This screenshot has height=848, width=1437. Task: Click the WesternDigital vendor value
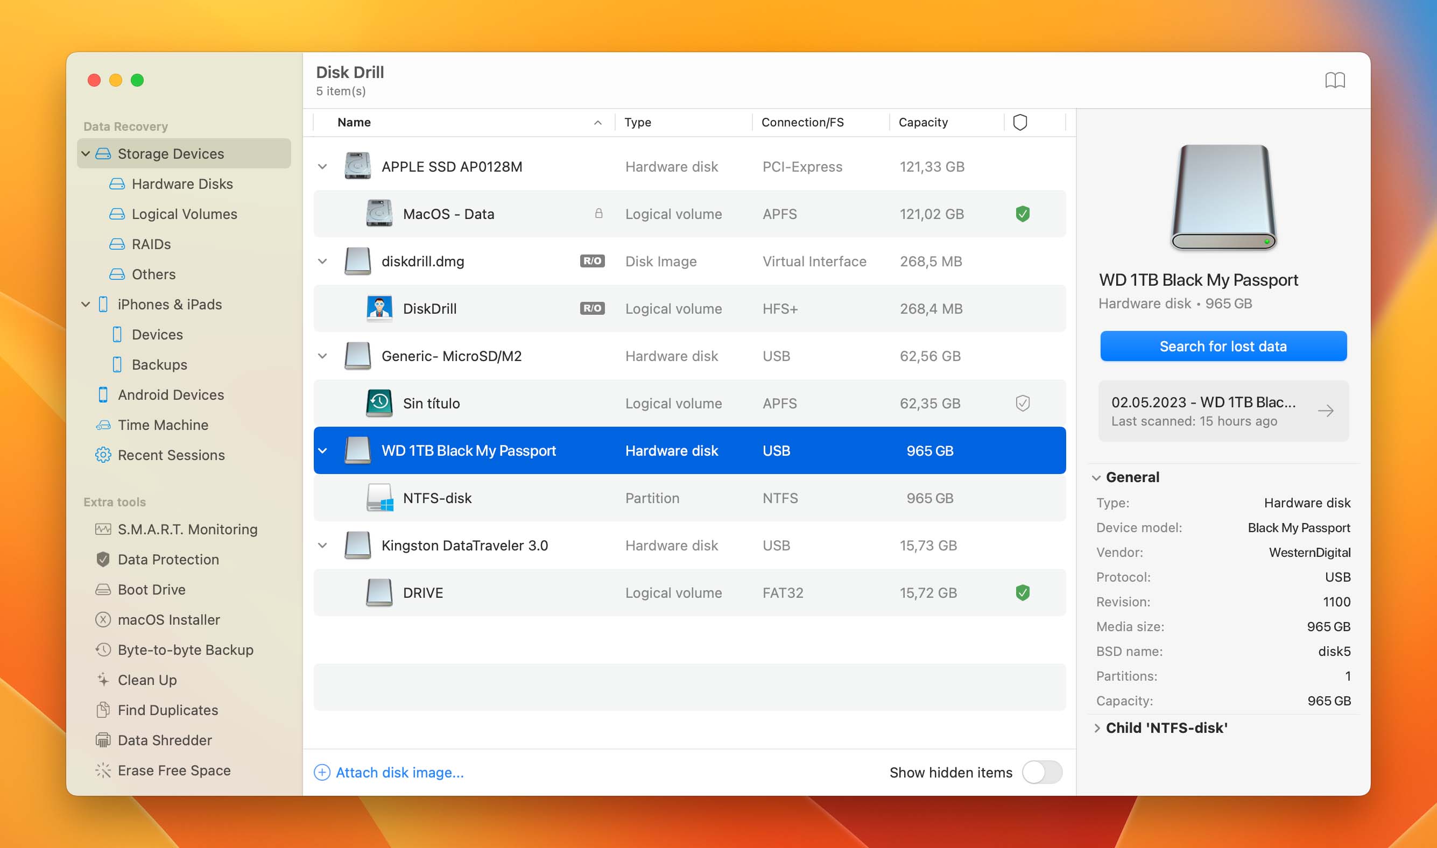pos(1309,553)
